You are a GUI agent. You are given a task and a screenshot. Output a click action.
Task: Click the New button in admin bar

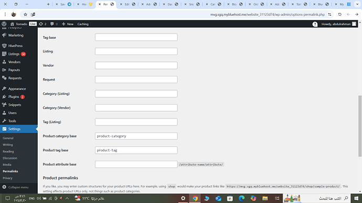coord(68,24)
